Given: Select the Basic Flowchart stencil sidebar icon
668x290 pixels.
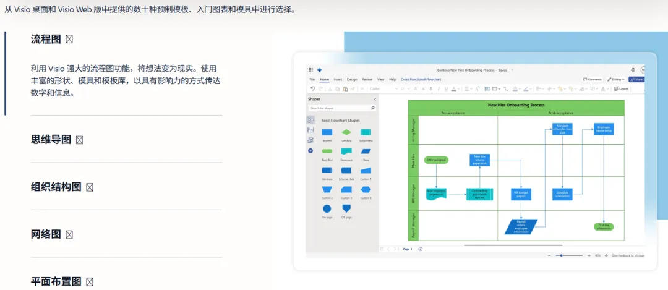Looking at the screenshot, I should click(310, 120).
